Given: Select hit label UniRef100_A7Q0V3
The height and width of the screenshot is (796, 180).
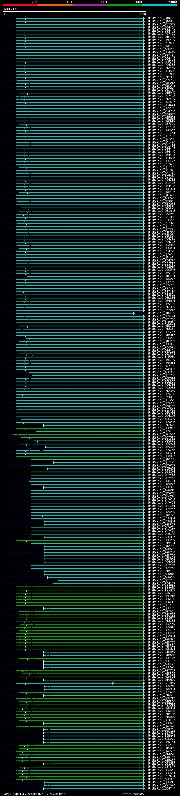Looking at the screenshot, I should [x=161, y=444].
